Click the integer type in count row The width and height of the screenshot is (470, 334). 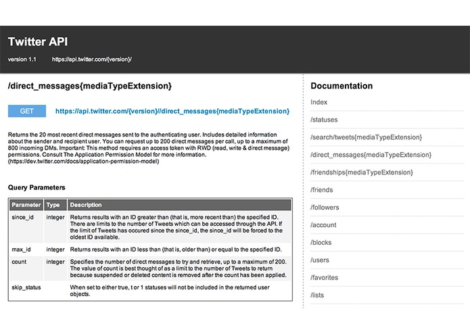point(55,262)
